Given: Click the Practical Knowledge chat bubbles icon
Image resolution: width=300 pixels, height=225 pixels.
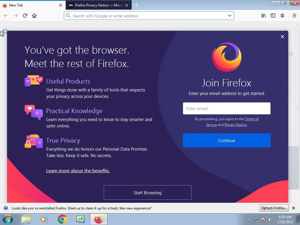Looking at the screenshot, I should point(34,112).
